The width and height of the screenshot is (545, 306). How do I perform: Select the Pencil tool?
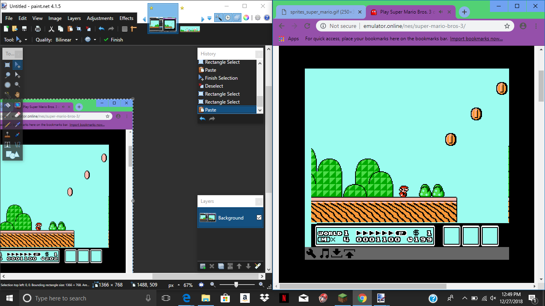pyautogui.click(x=8, y=125)
